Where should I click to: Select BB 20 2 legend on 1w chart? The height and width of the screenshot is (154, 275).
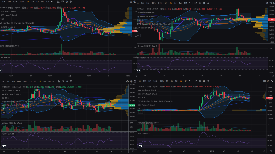[142, 97]
